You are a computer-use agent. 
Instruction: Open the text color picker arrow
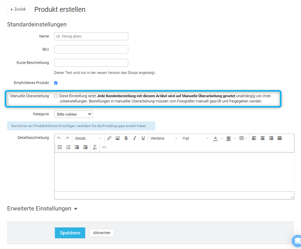[222, 138]
